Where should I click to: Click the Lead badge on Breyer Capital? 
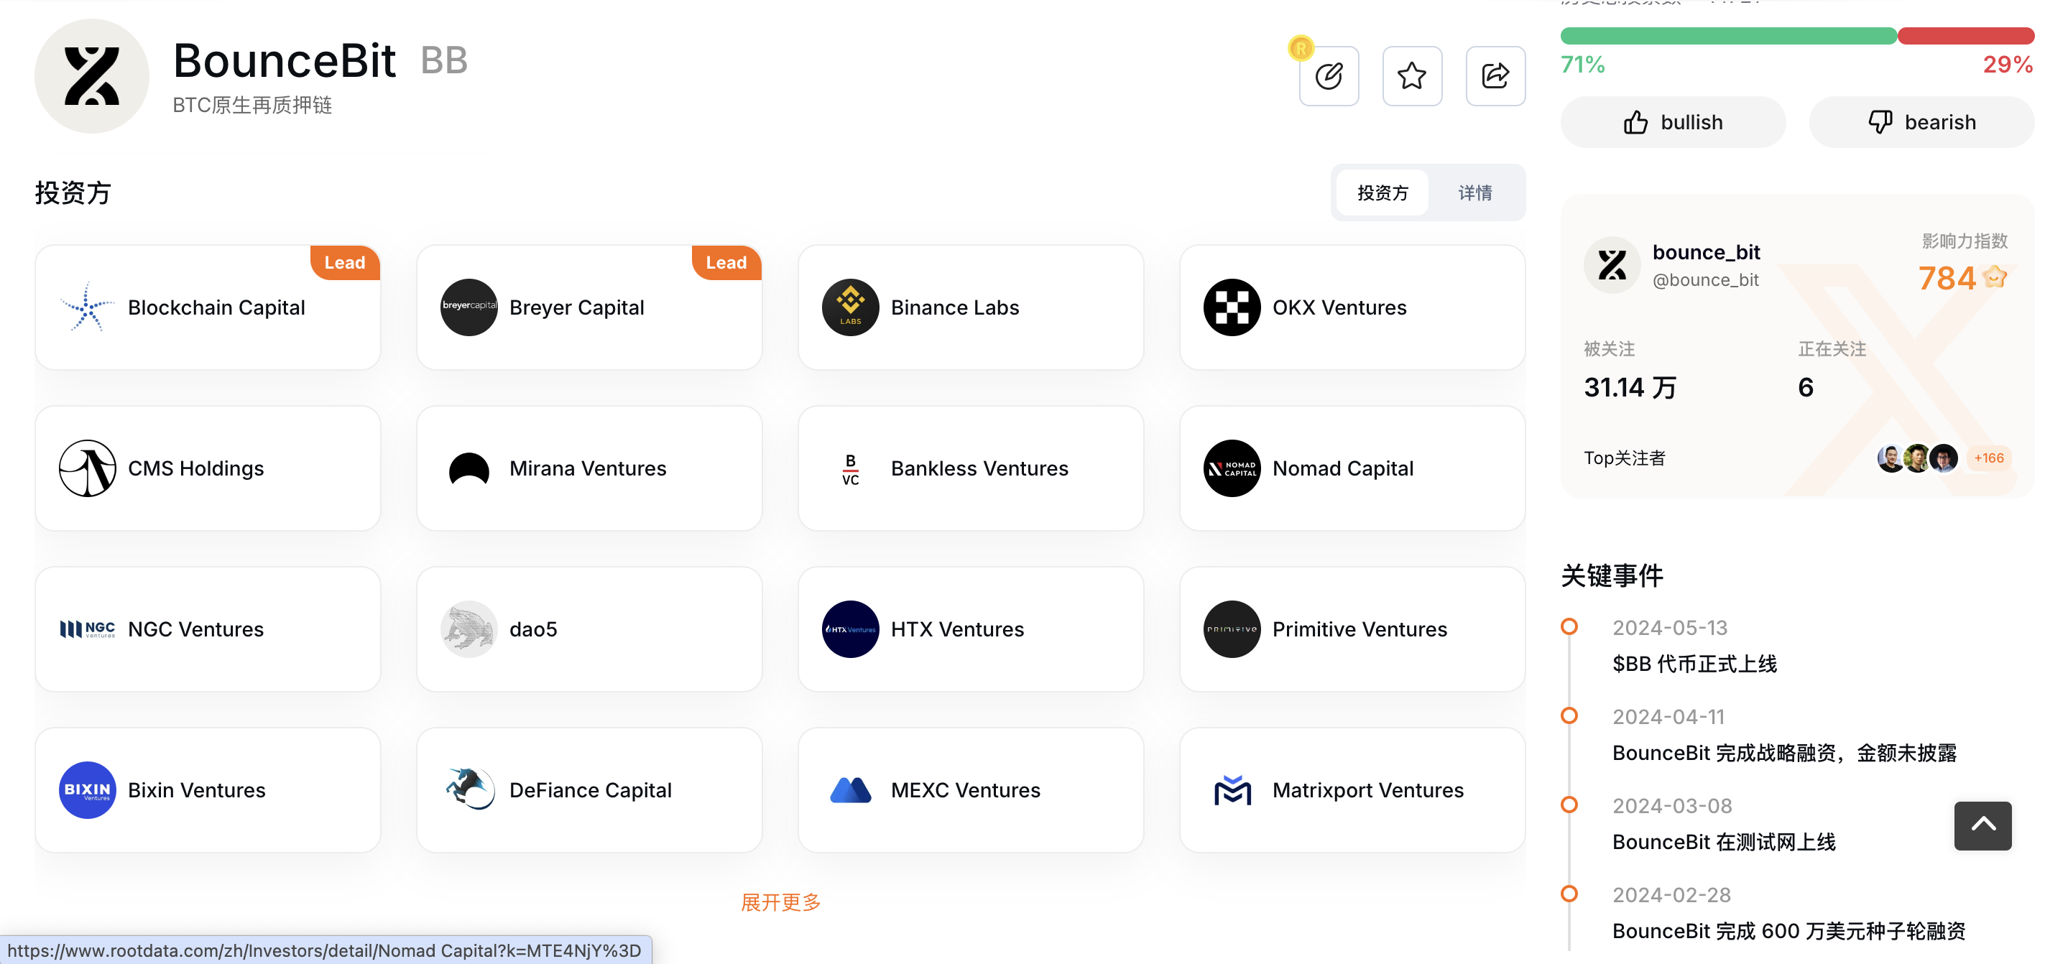726,262
